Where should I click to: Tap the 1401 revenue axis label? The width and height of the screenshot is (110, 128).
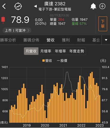pyautogui.click(x=4, y=67)
